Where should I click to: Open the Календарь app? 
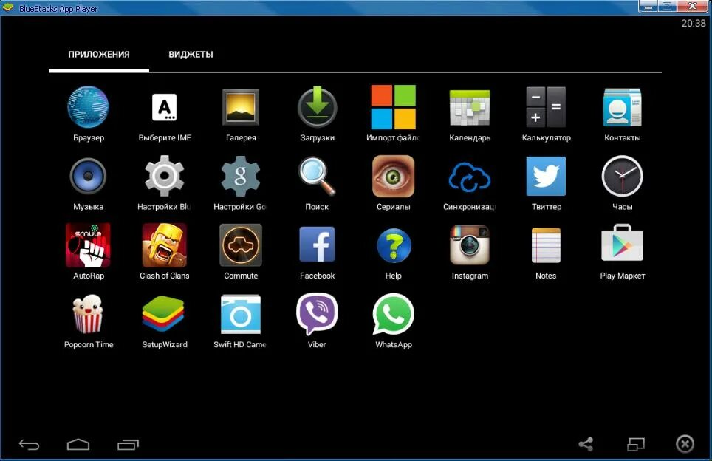pos(470,107)
